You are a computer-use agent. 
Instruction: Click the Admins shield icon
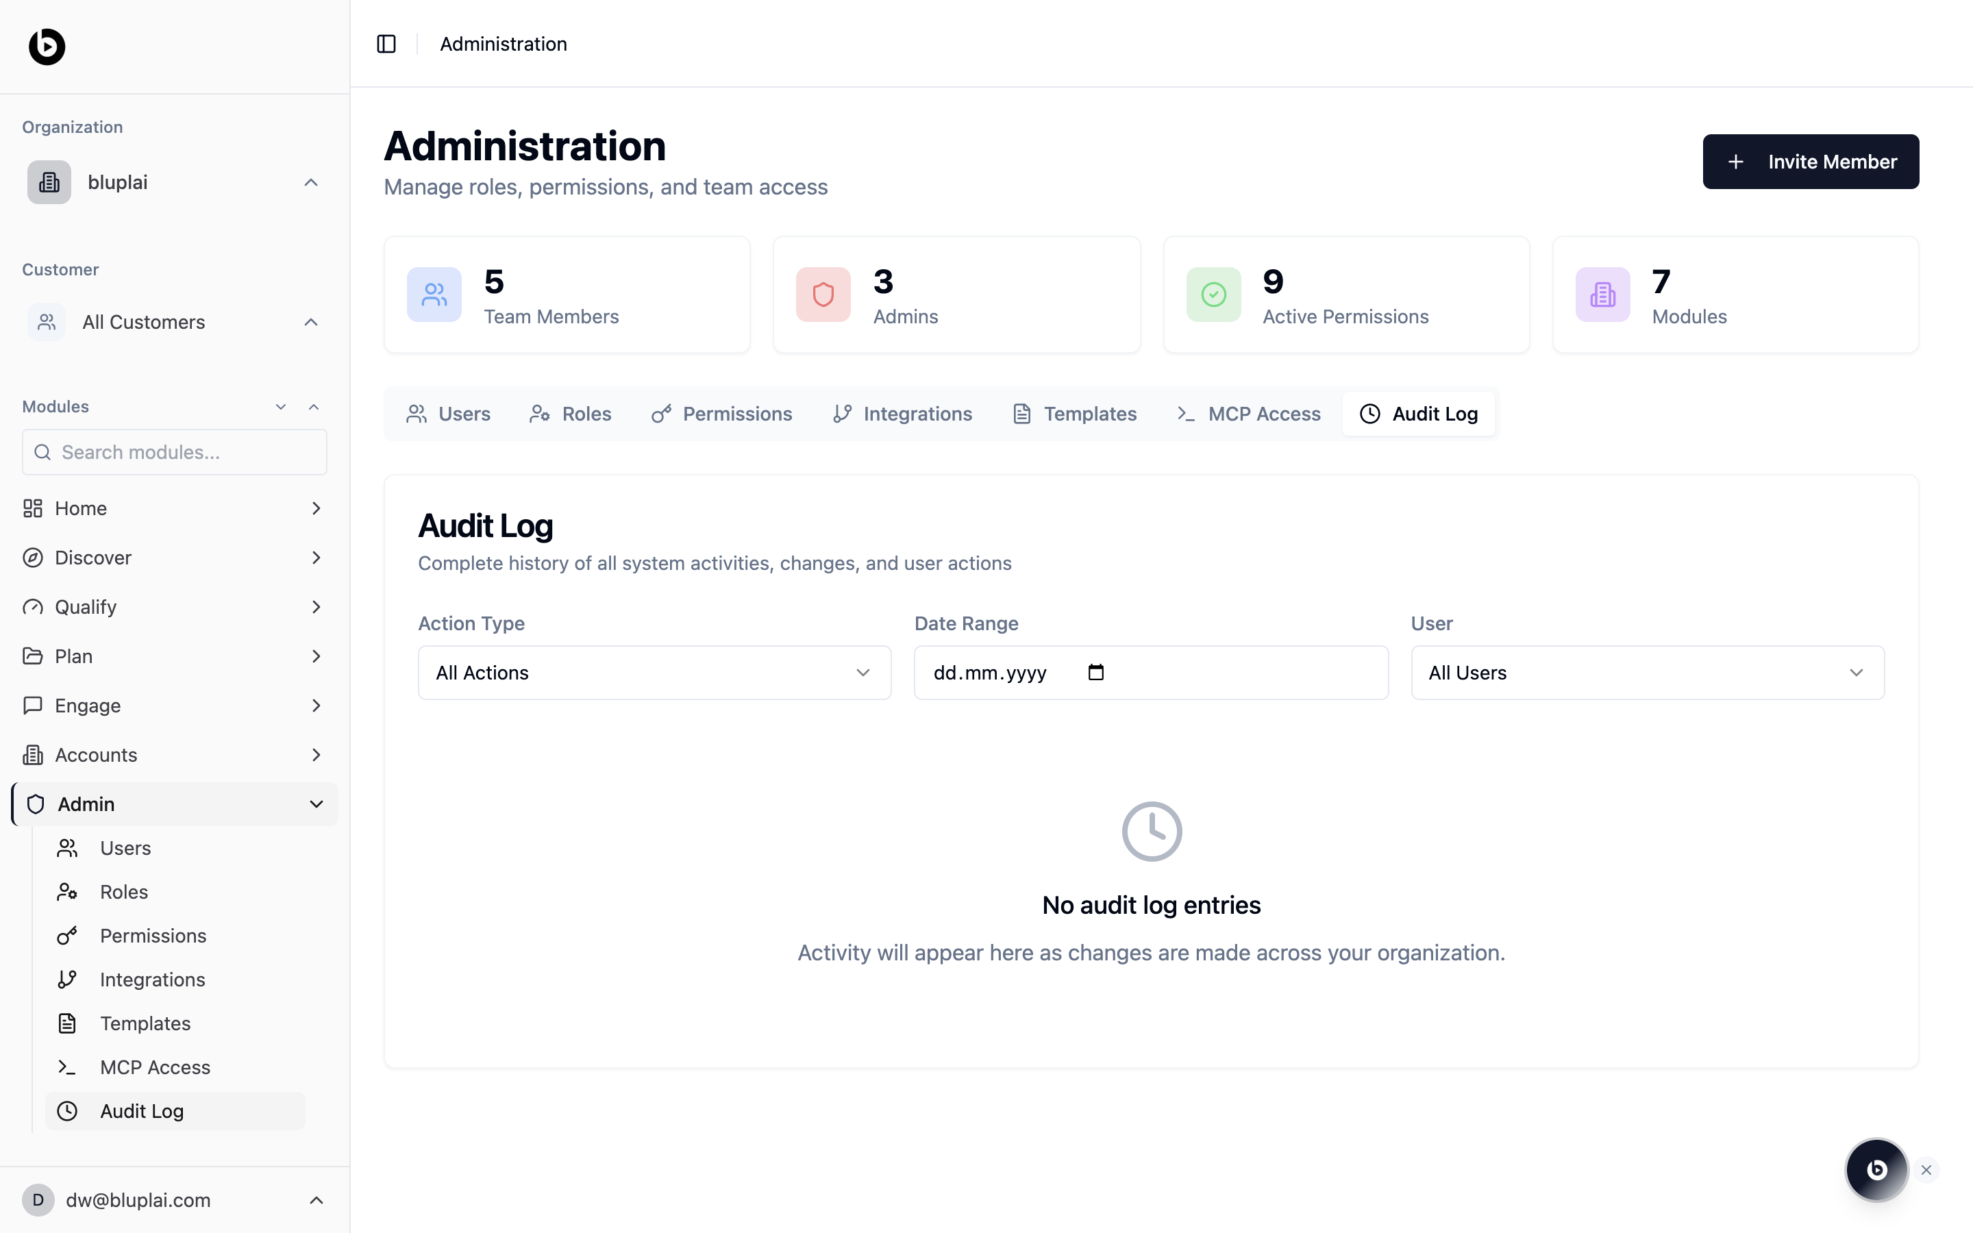pos(823,295)
